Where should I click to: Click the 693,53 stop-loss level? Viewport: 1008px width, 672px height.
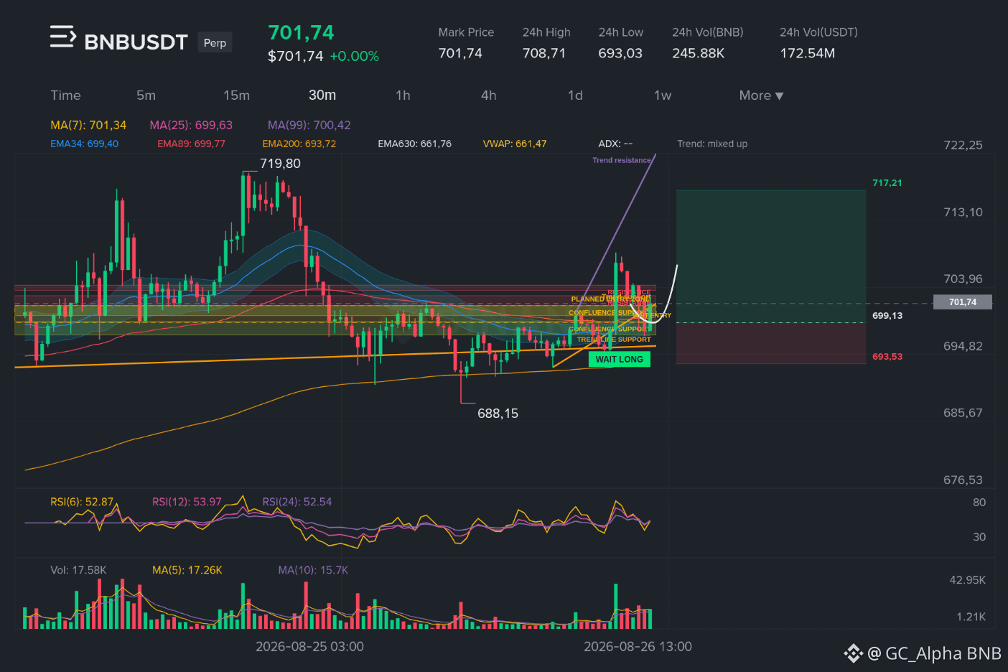point(887,357)
